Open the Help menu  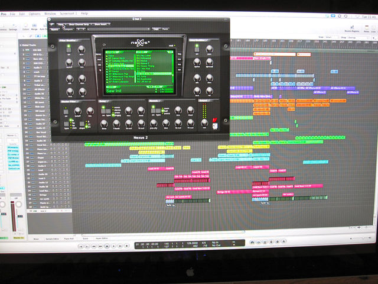(84, 13)
